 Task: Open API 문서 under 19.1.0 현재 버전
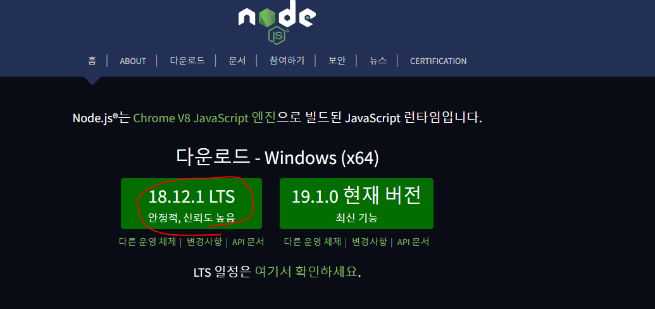[x=413, y=242]
